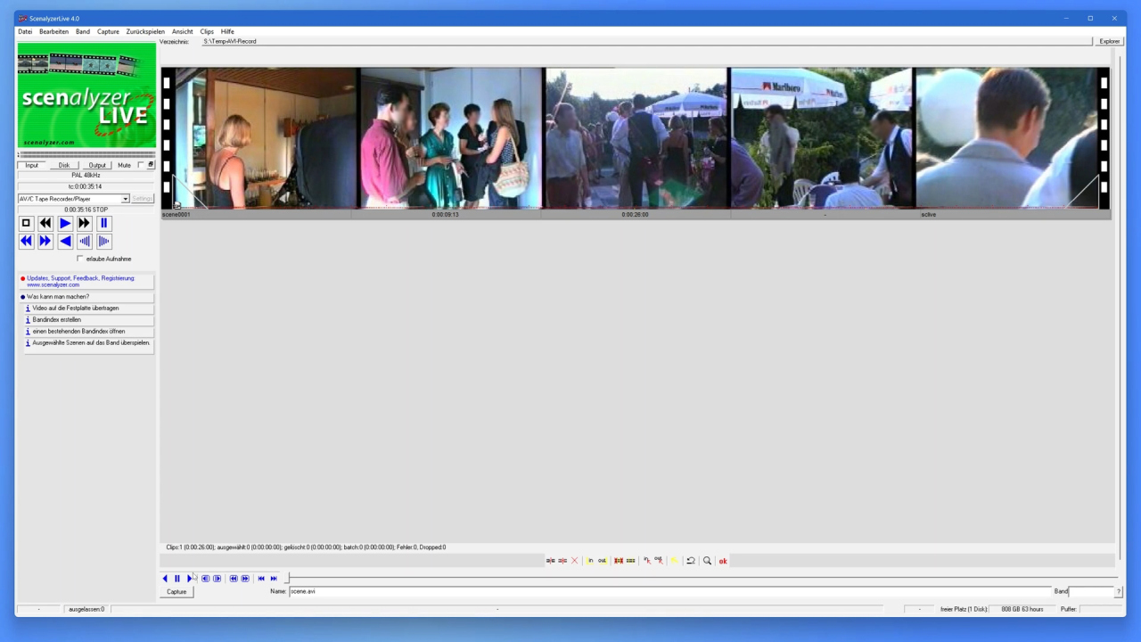Screen dimensions: 1141x642
Task: Enable the 'erlaube Aufnahme' checkbox
Action: coord(80,259)
